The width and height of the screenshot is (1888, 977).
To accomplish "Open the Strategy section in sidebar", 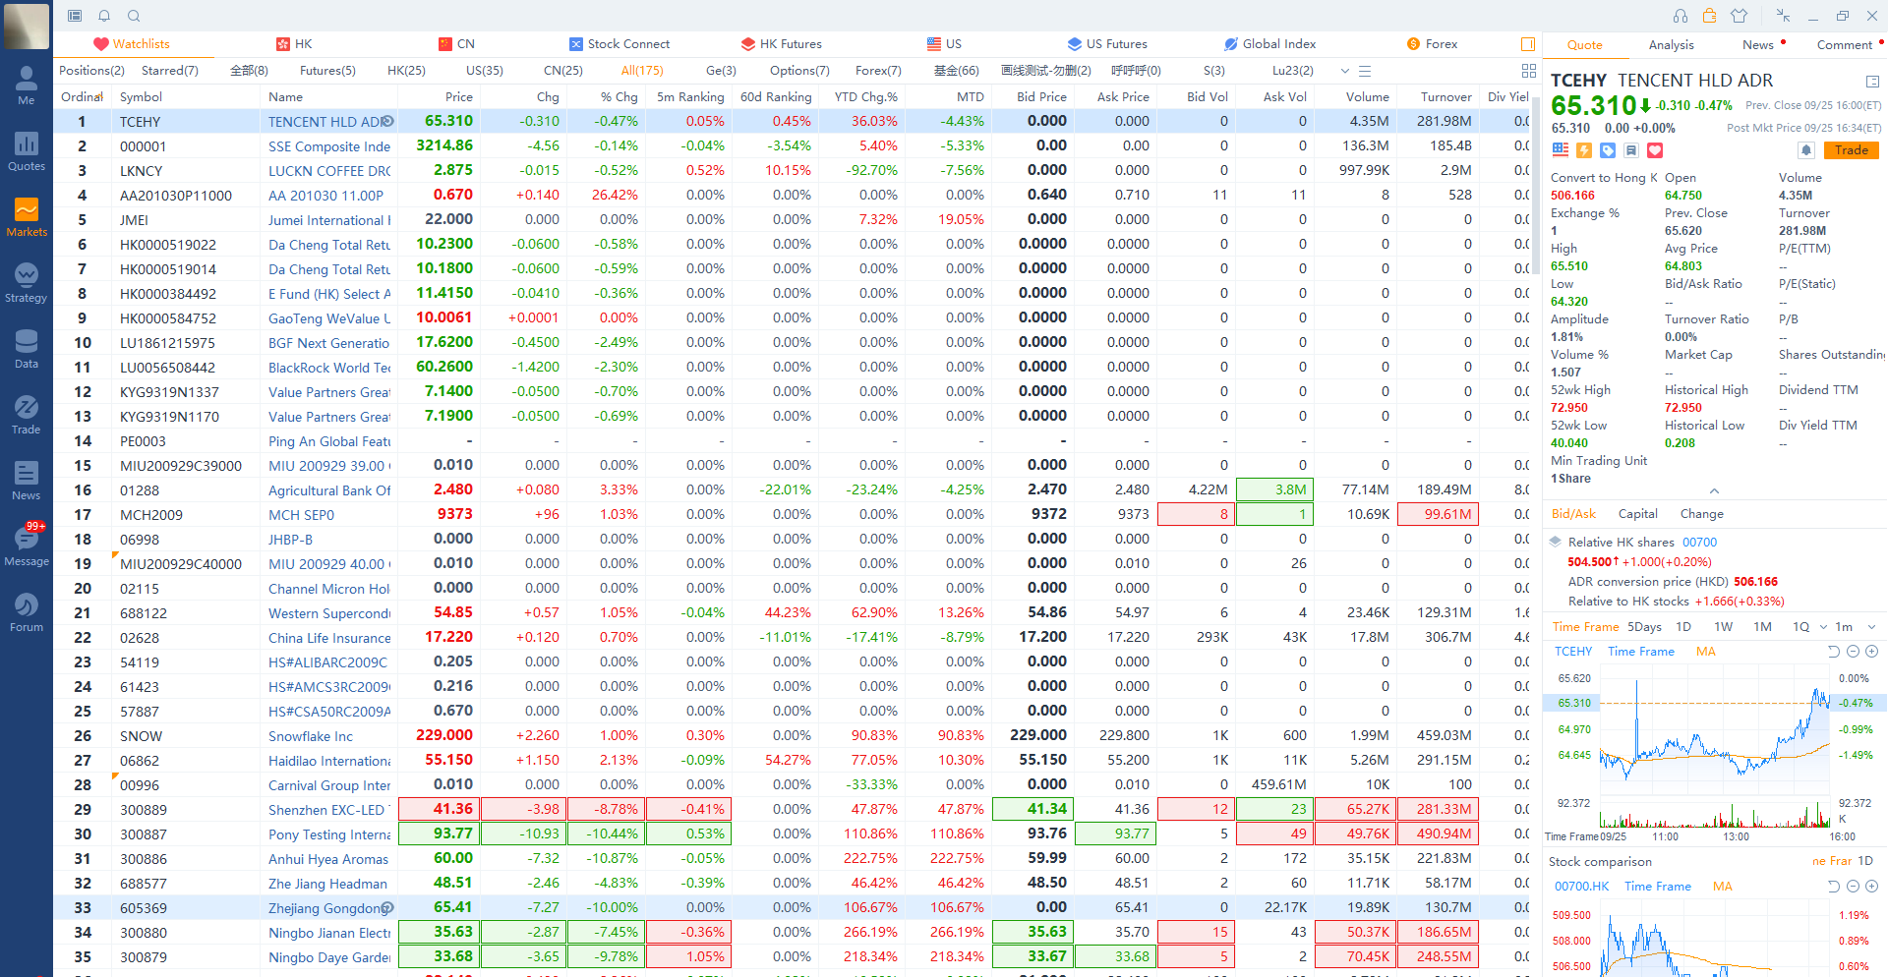I will coord(27,283).
